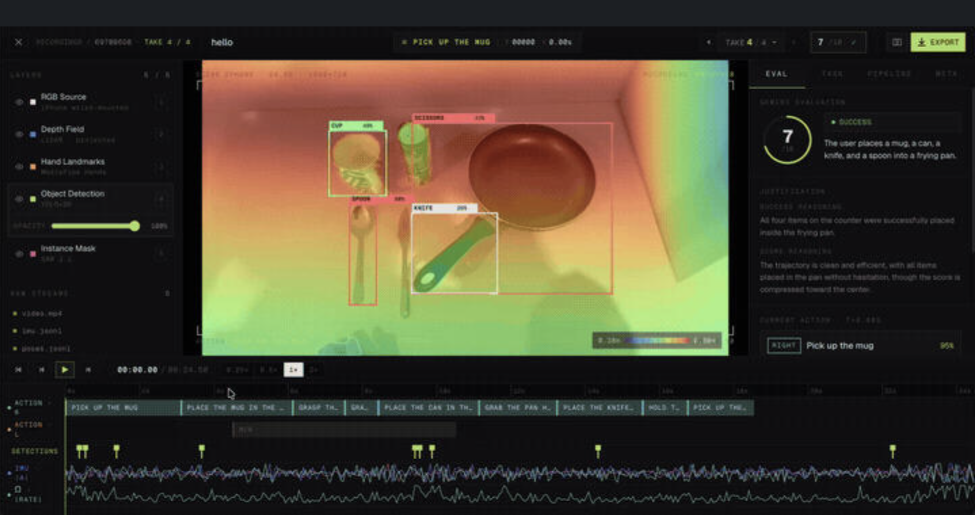Open the video.mp4 raw stream

point(41,313)
